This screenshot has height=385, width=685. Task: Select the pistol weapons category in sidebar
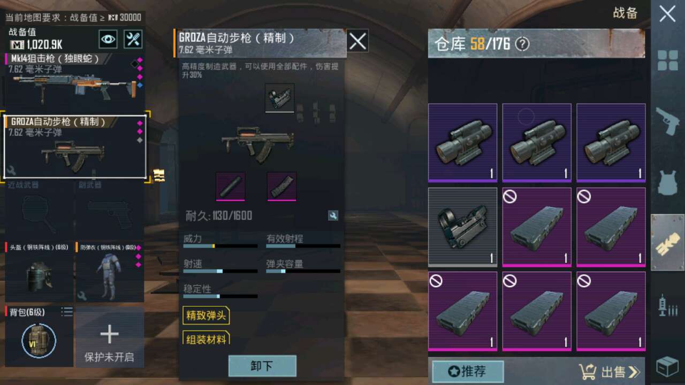pos(667,122)
